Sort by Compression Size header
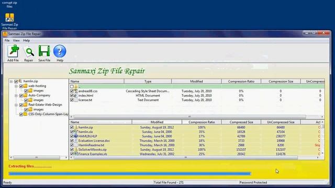Viewport: 335px width, 188px height. point(281,81)
